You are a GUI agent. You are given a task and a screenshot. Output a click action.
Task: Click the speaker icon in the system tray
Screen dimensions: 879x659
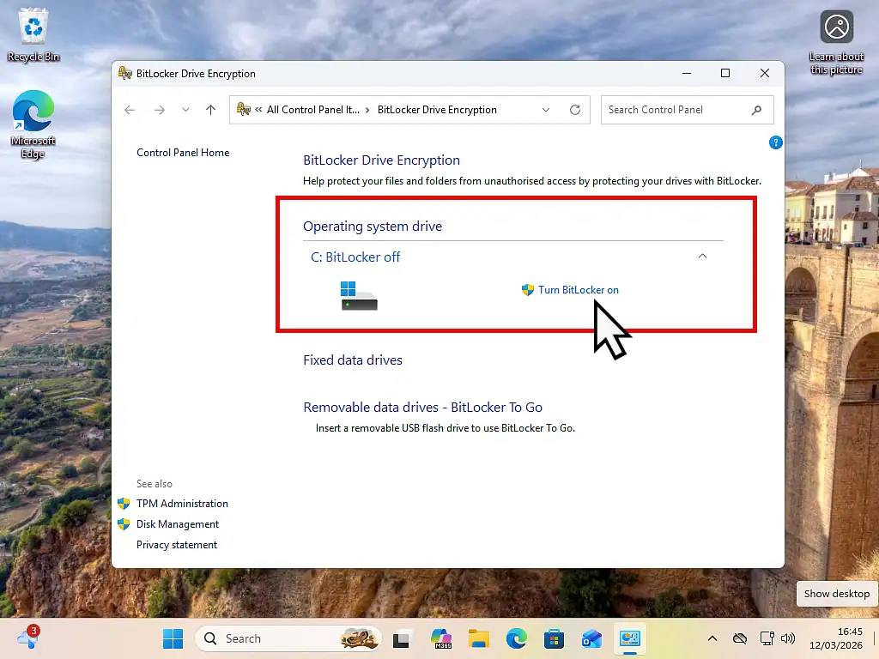[x=787, y=638]
